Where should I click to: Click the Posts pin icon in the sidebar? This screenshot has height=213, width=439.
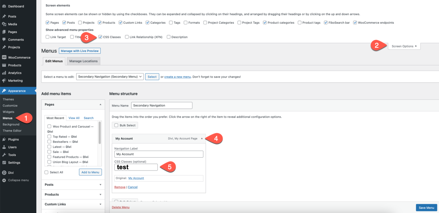click(x=4, y=17)
